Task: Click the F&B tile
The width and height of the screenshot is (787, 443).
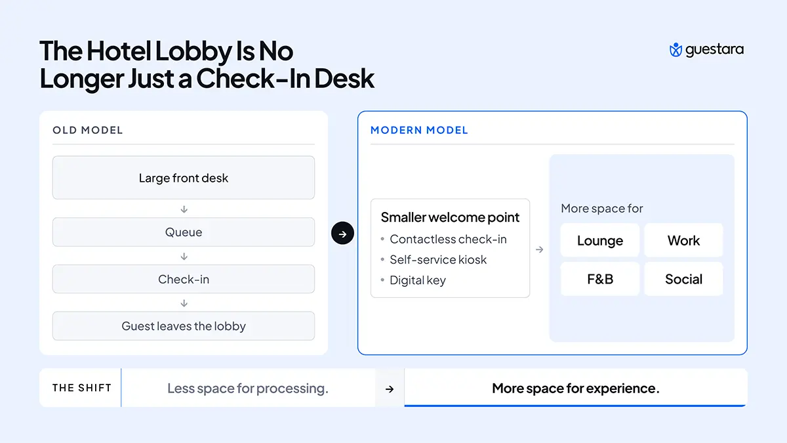Action: pyautogui.click(x=600, y=279)
